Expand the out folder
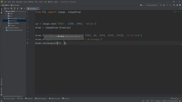The width and height of the screenshot is (182, 102). pyautogui.click(x=6, y=16)
